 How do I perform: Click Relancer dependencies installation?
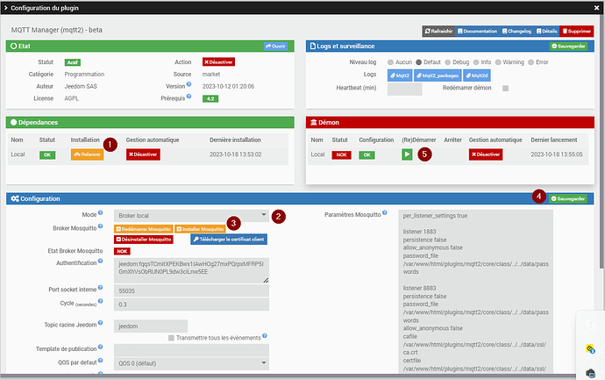click(x=87, y=154)
